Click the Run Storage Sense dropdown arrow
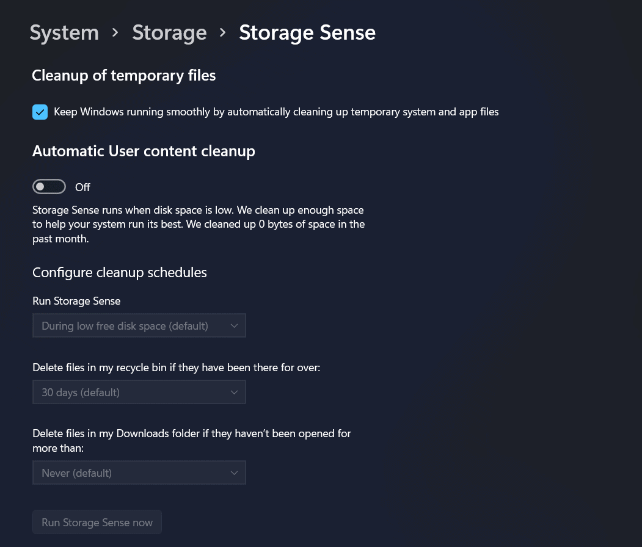The height and width of the screenshot is (547, 642). click(234, 326)
